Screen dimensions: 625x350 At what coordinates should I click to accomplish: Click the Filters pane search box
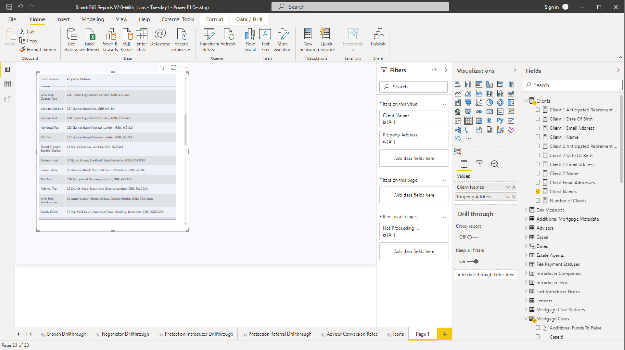pyautogui.click(x=413, y=87)
